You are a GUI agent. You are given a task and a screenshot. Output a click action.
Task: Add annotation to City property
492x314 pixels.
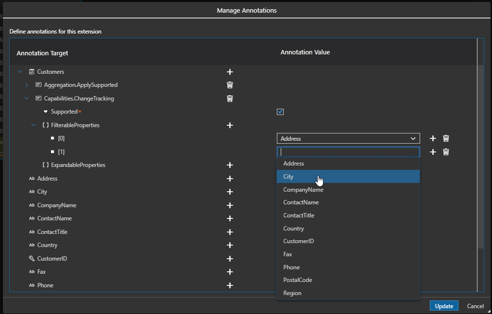(230, 192)
